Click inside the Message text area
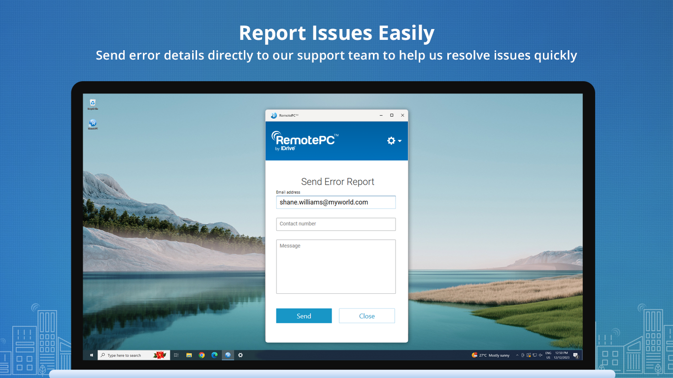 click(x=336, y=266)
